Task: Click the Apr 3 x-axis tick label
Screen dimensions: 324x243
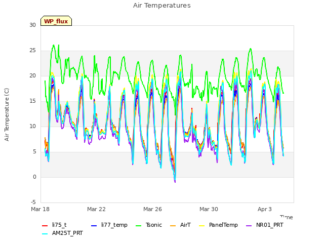Action: pyautogui.click(x=265, y=209)
